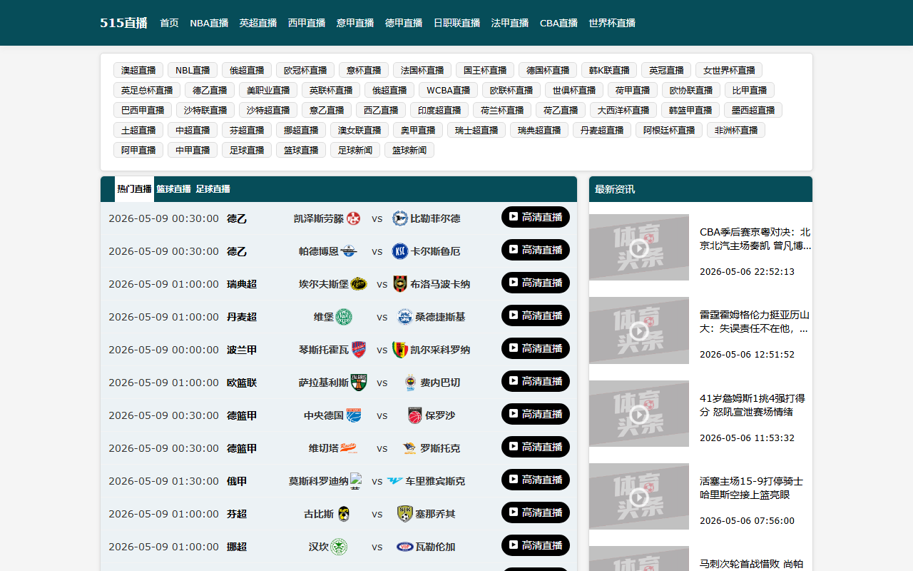Open the 首页 navigation item
The height and width of the screenshot is (571, 913).
(169, 23)
